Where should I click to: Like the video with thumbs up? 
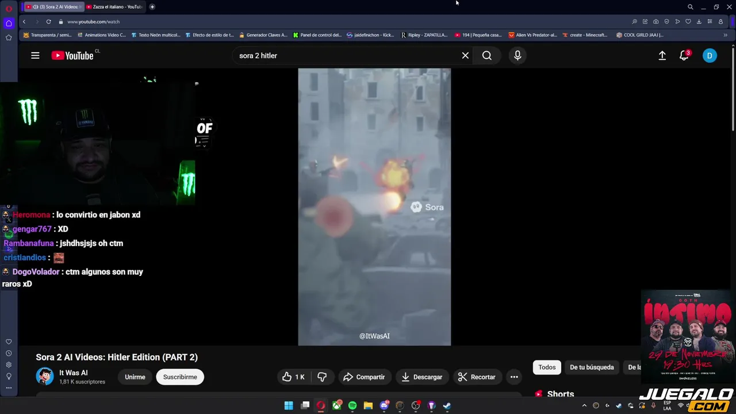pyautogui.click(x=293, y=377)
